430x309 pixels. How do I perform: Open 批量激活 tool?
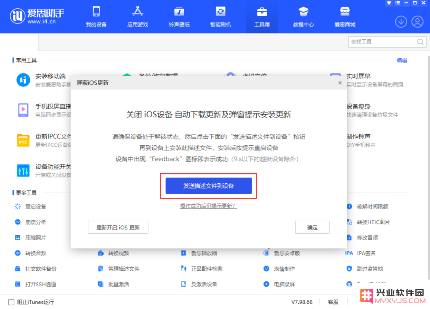point(114,284)
